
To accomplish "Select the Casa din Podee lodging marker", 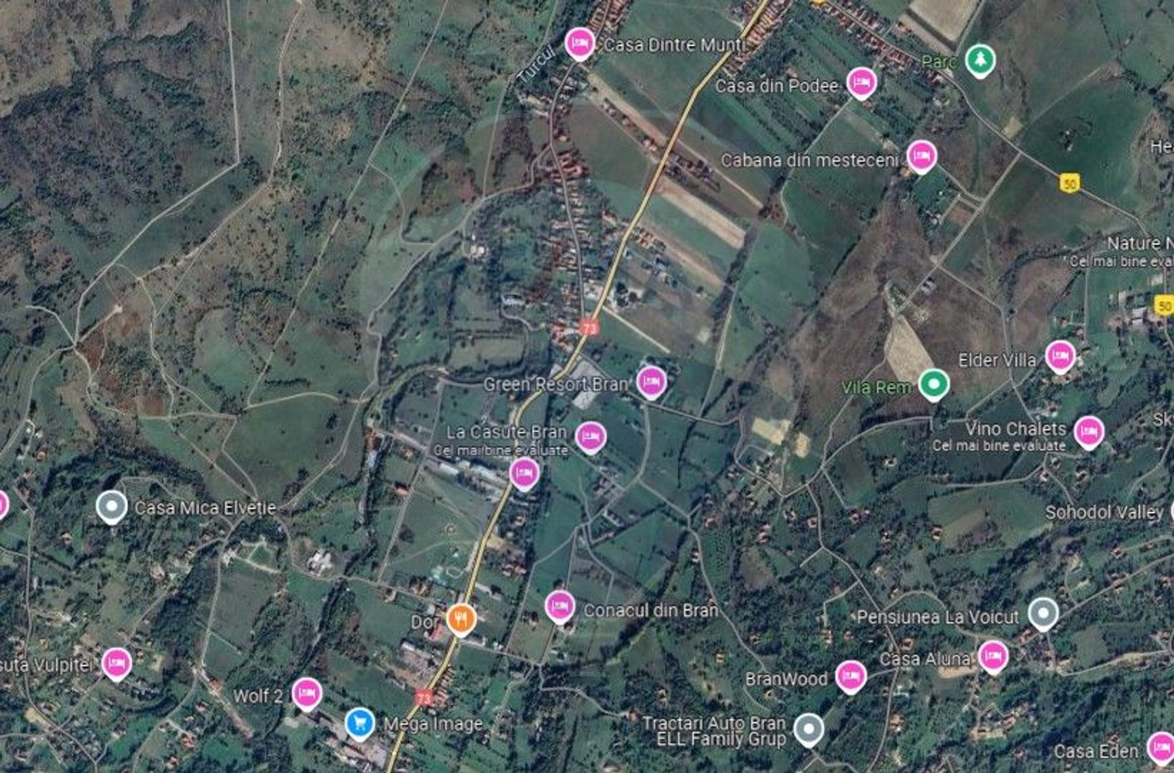I will (861, 83).
